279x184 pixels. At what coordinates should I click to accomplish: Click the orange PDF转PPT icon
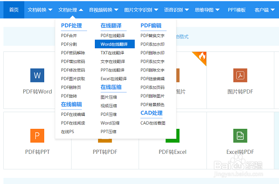point(37,136)
